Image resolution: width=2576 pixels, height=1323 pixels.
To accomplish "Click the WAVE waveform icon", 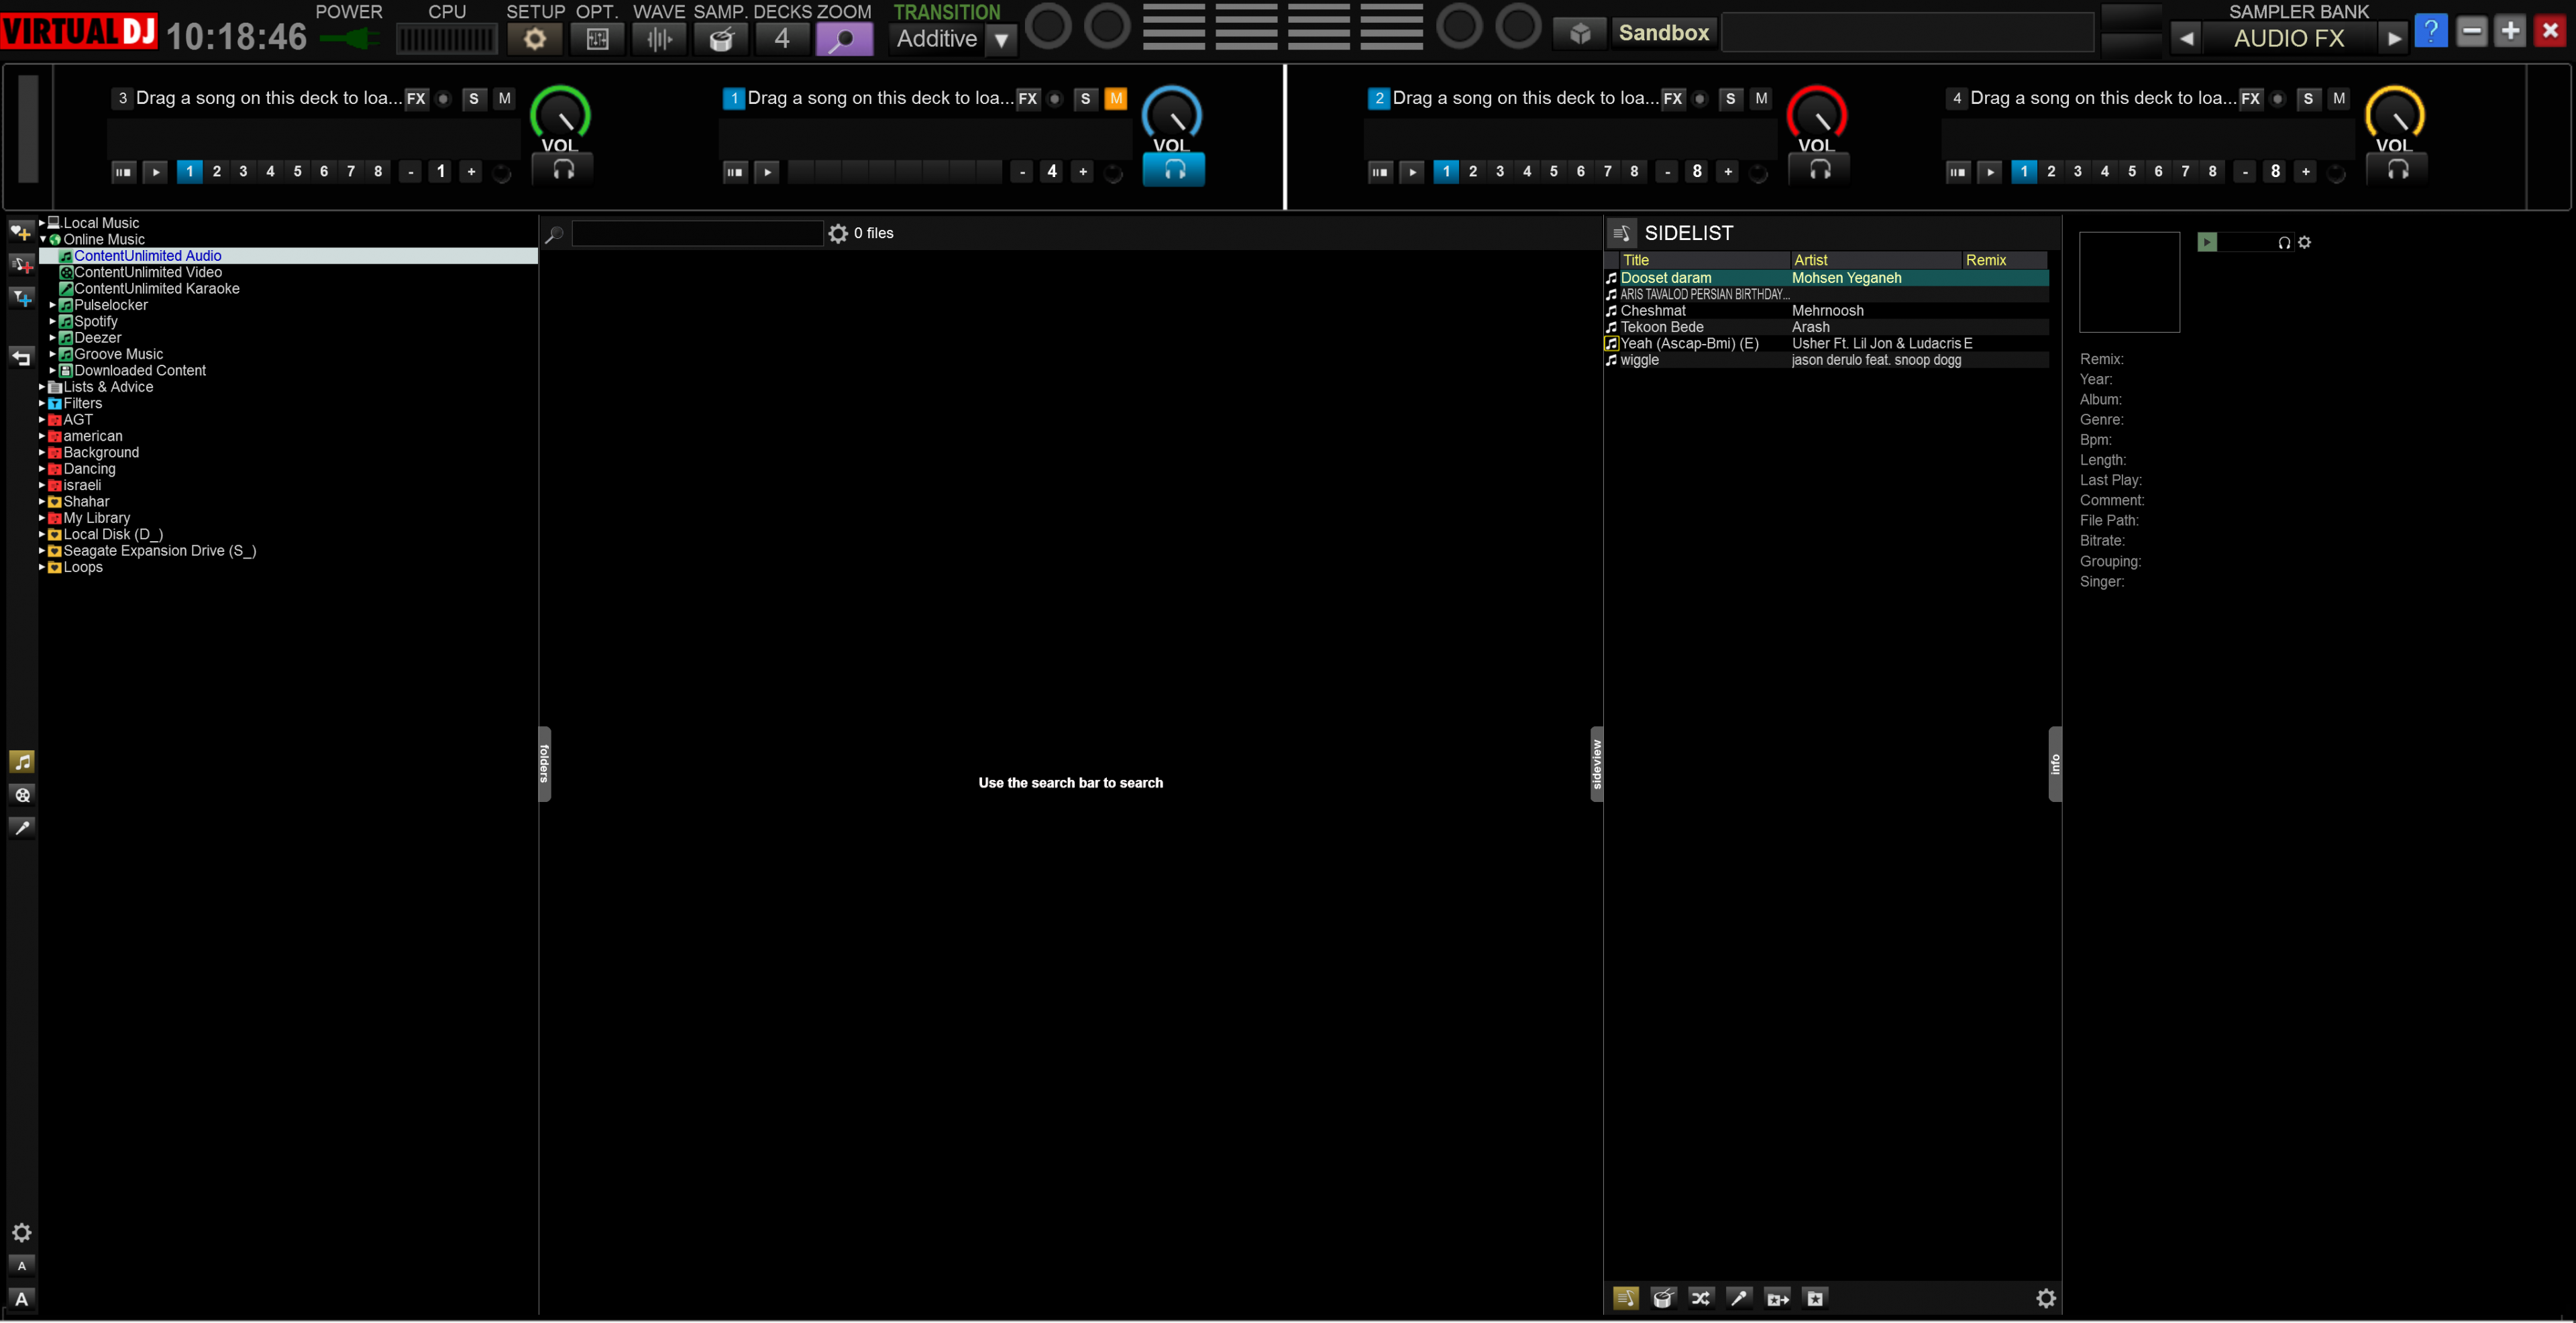I will click(x=659, y=39).
